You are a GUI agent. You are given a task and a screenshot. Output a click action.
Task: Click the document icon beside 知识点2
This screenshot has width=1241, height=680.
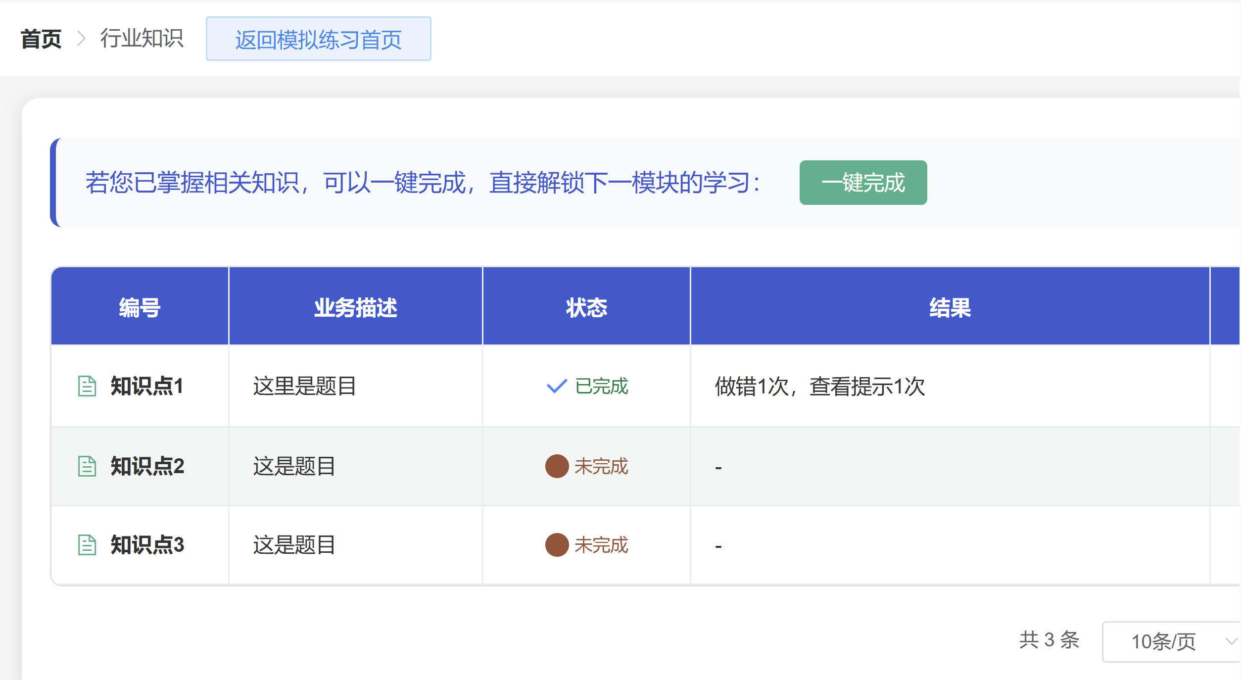coord(87,466)
